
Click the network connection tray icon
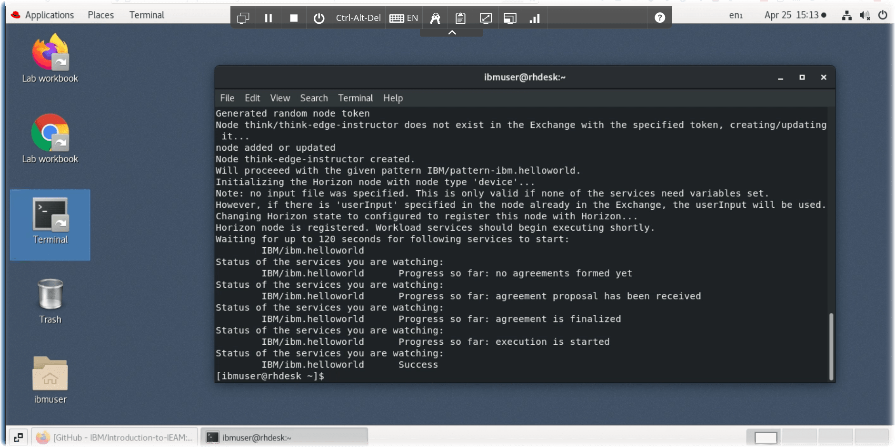coord(846,15)
